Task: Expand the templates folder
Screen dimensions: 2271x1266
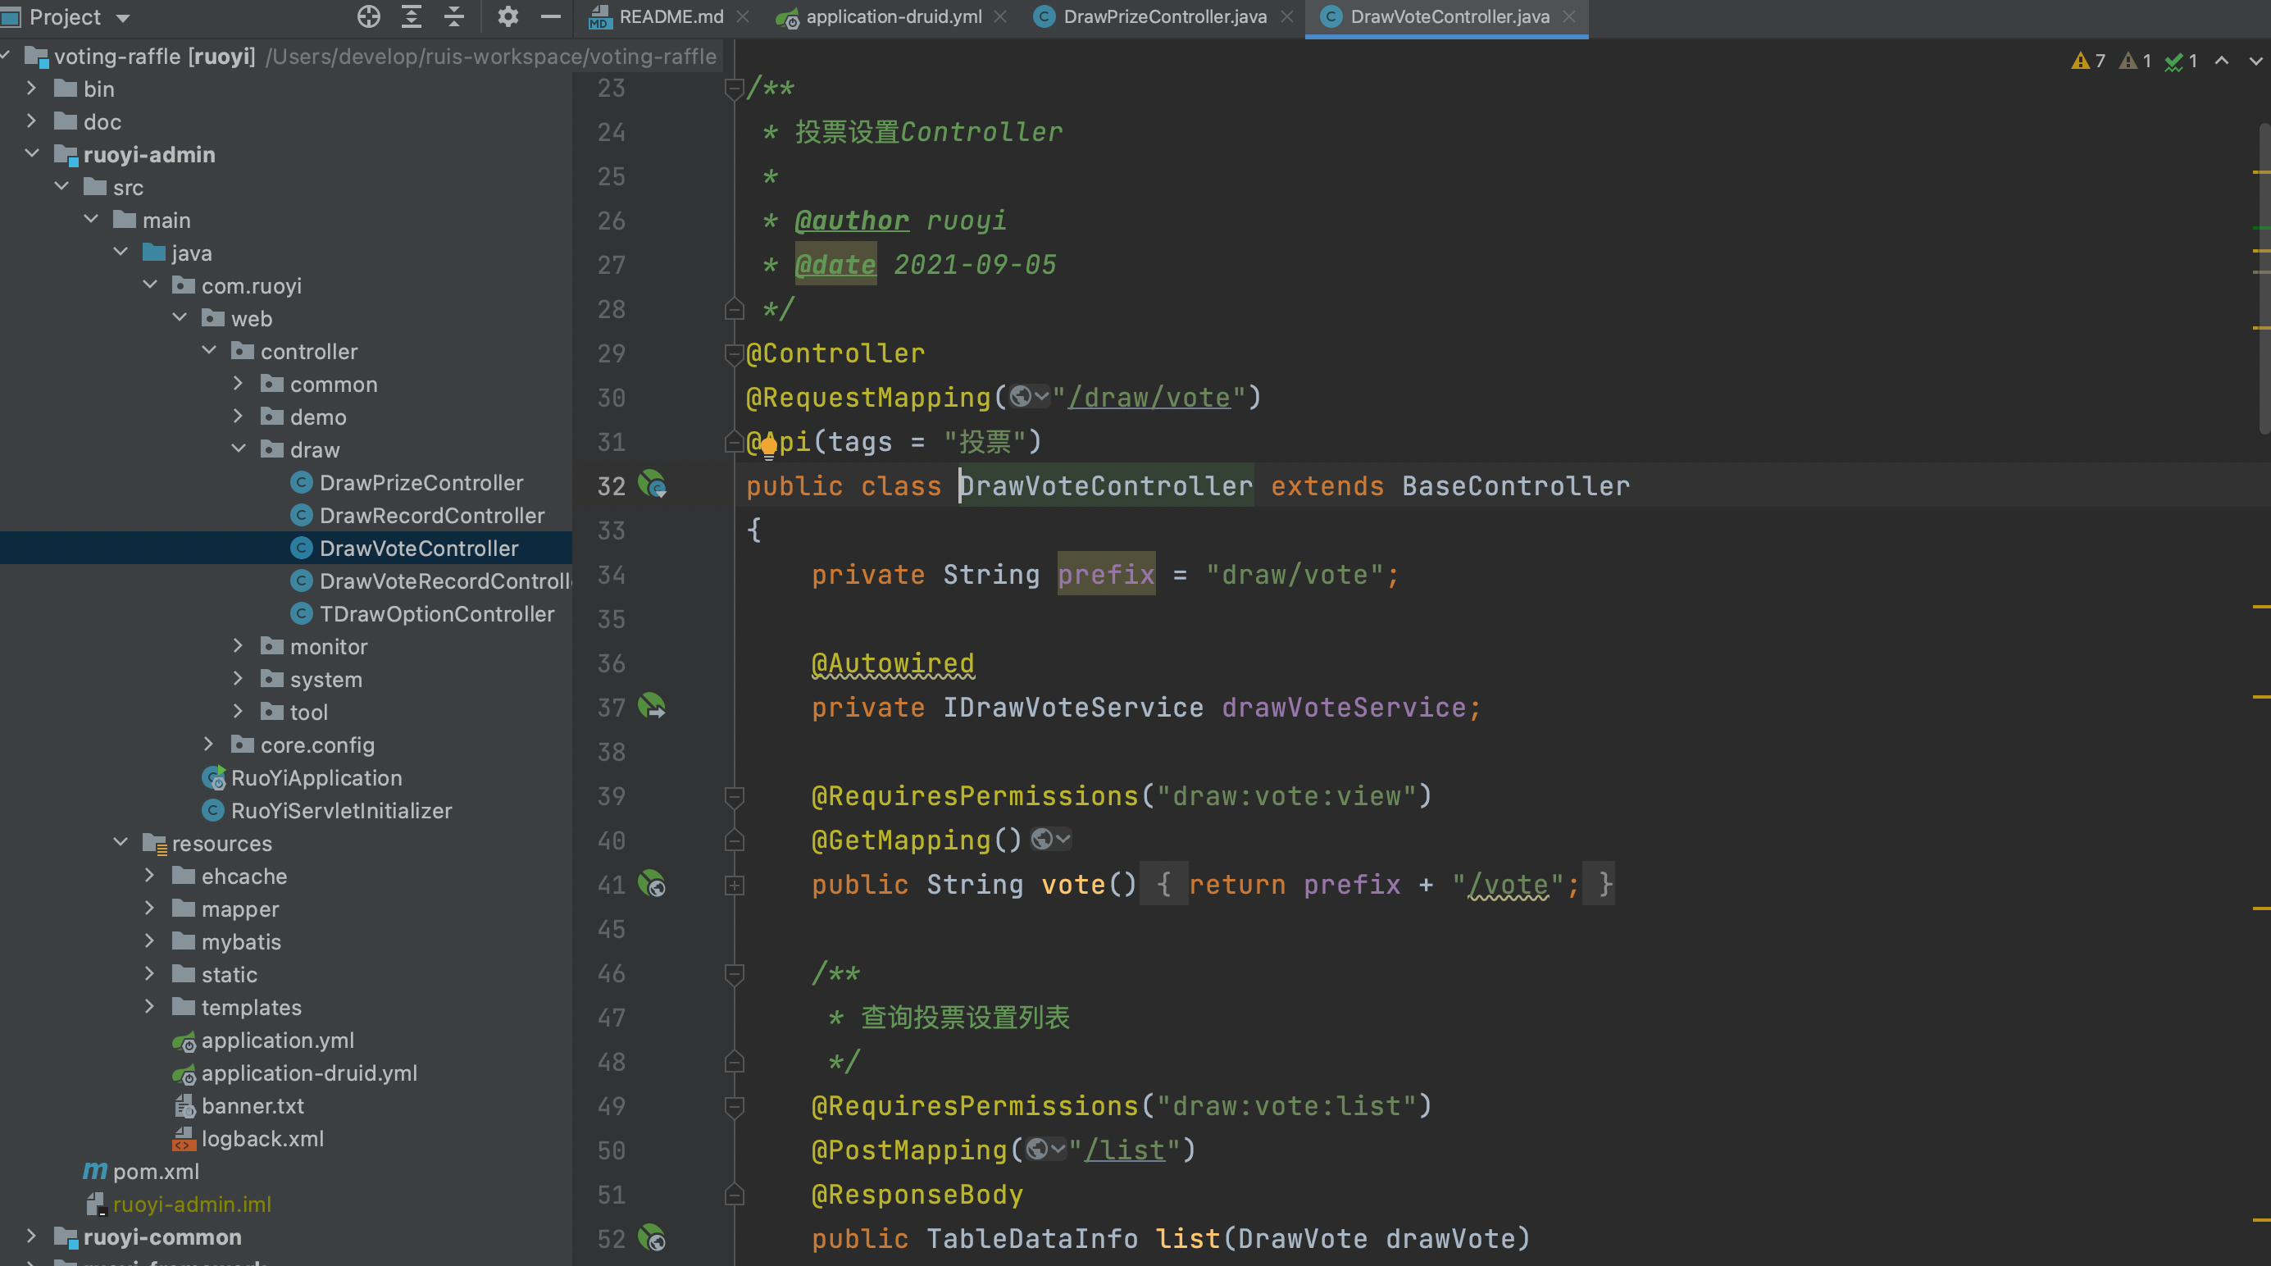Action: (x=149, y=1006)
